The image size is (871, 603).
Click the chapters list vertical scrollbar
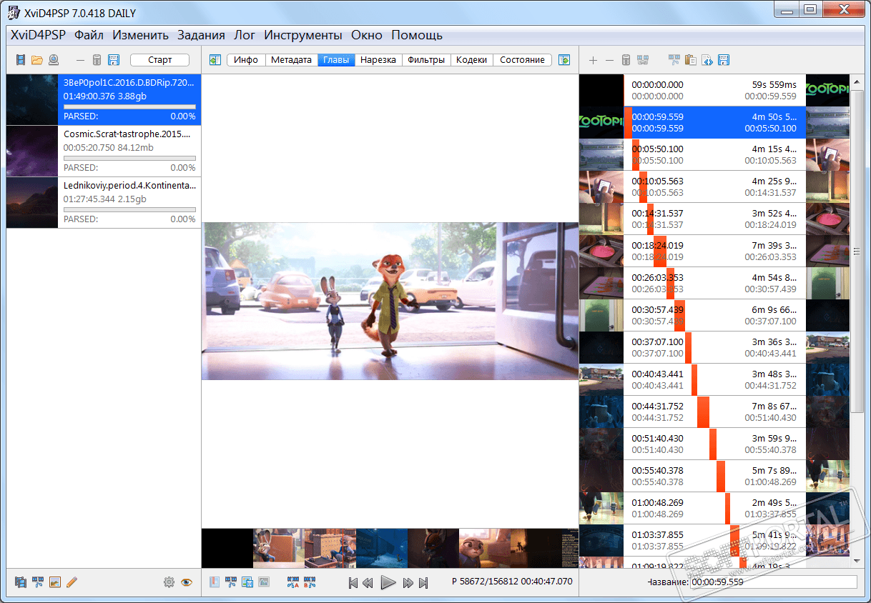(x=856, y=250)
